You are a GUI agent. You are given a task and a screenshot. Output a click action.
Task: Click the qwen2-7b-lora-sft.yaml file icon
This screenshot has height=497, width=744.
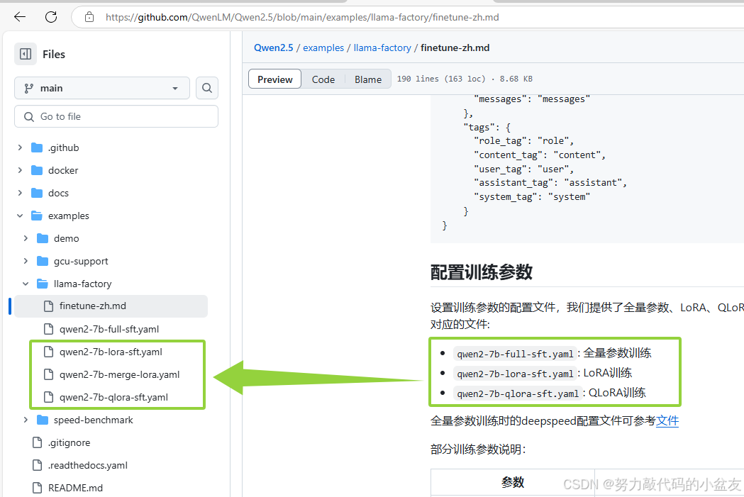[x=48, y=352]
